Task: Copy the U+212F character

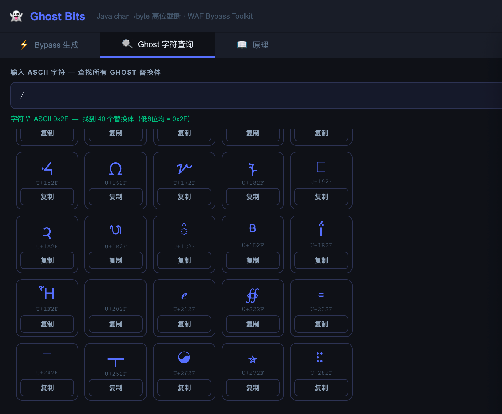Action: point(184,324)
